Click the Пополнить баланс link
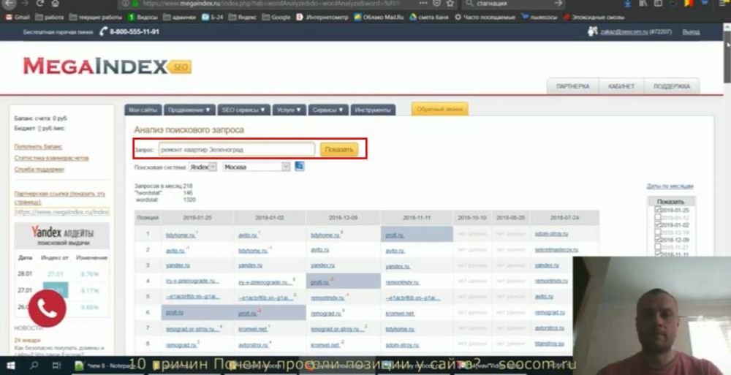The width and height of the screenshot is (731, 375). click(x=38, y=146)
